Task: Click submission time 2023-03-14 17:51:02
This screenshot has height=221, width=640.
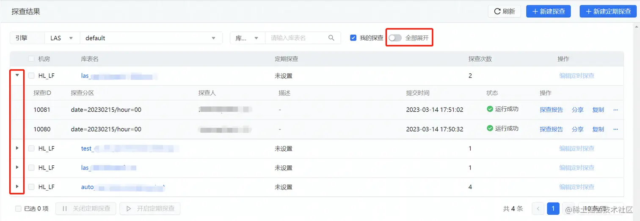Action: 435,110
